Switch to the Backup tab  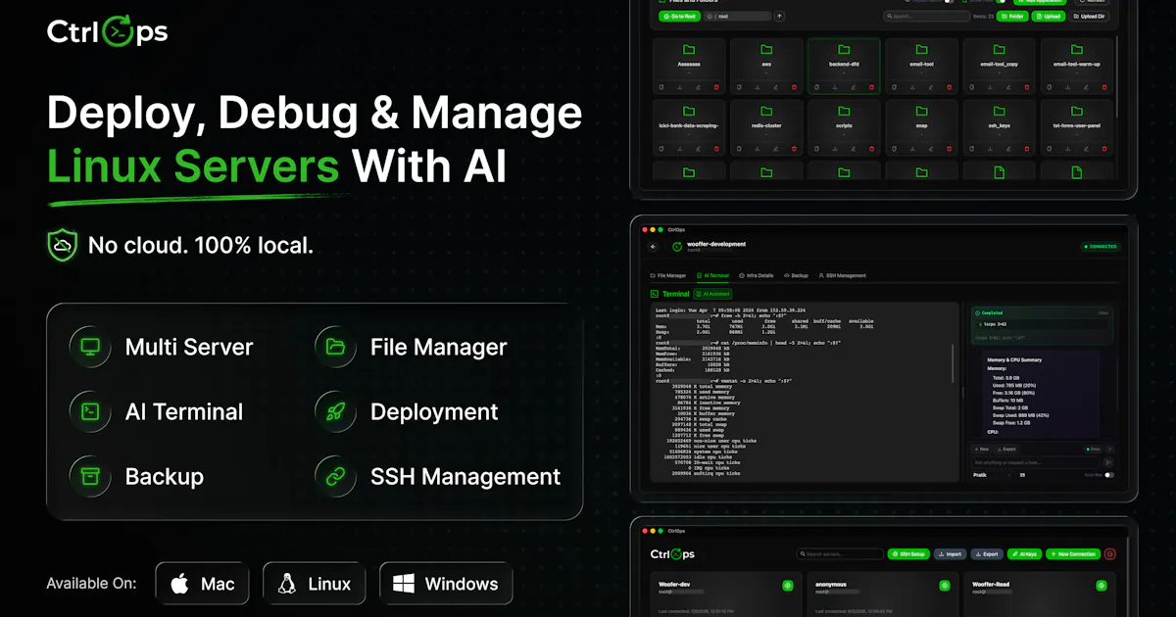[x=796, y=276]
